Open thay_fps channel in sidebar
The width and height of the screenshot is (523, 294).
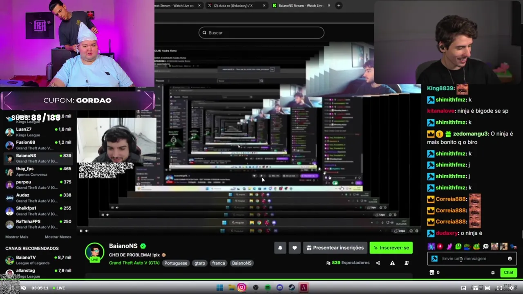pyautogui.click(x=38, y=171)
